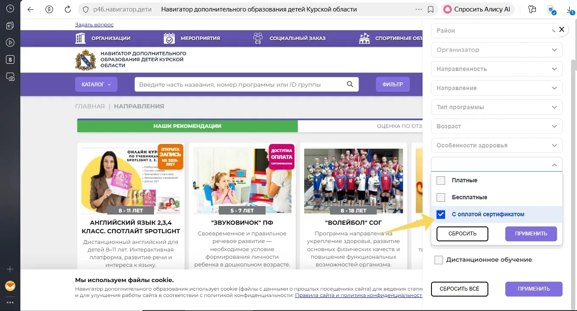Click the video play icon in sidebar
Screen dimensions: 577x311
pos(10,42)
